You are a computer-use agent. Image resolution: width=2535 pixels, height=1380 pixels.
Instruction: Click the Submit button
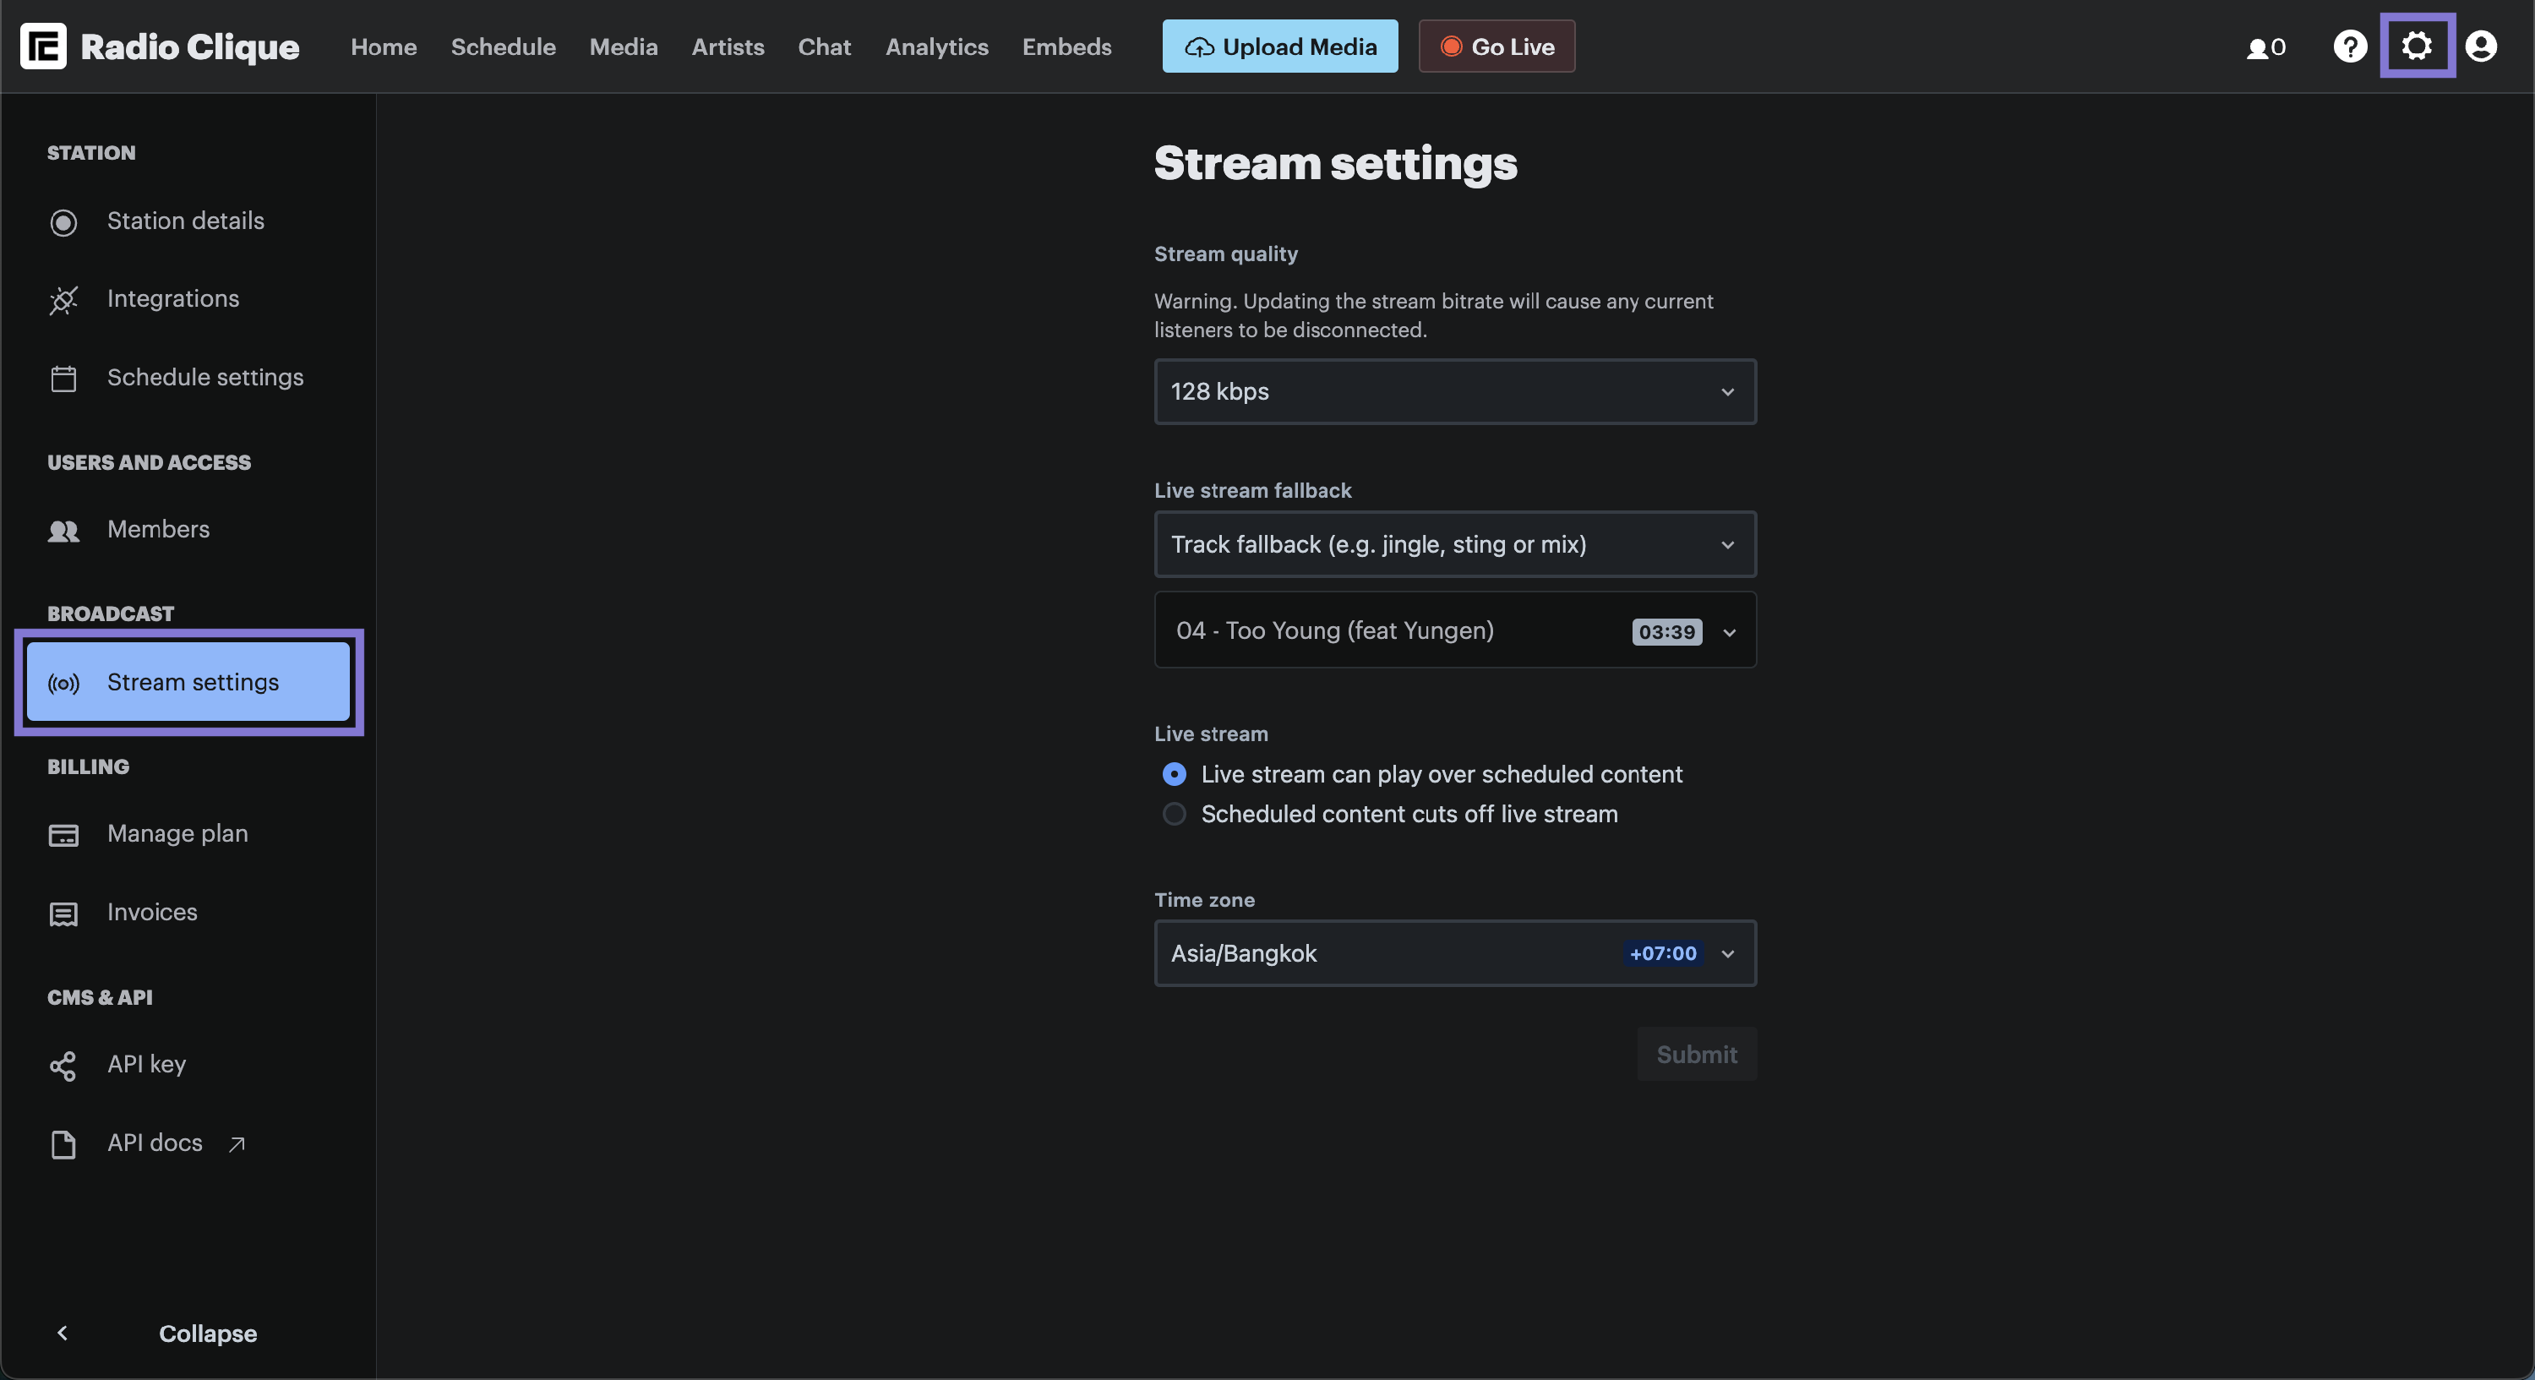[1697, 1054]
